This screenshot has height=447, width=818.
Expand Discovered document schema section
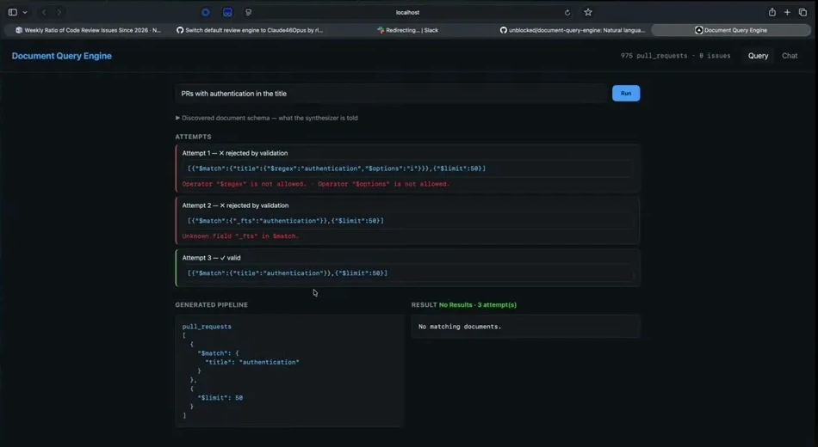pos(267,119)
